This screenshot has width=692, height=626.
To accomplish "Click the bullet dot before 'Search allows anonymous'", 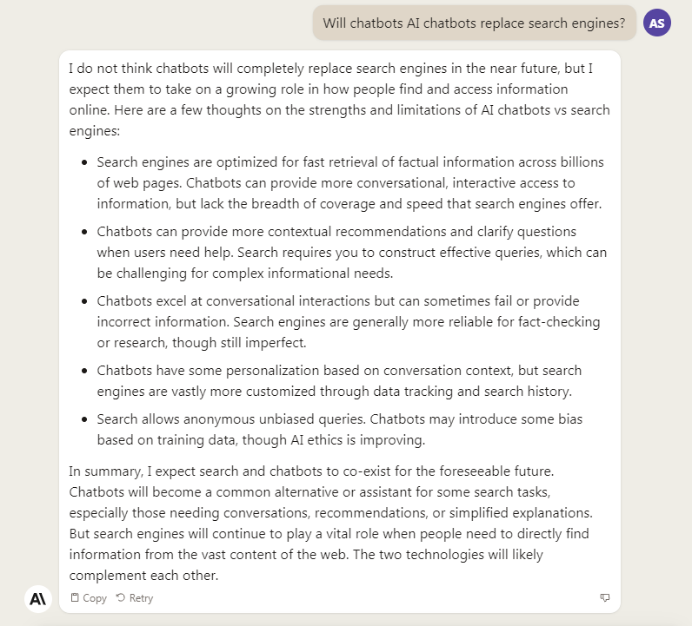I will click(84, 419).
